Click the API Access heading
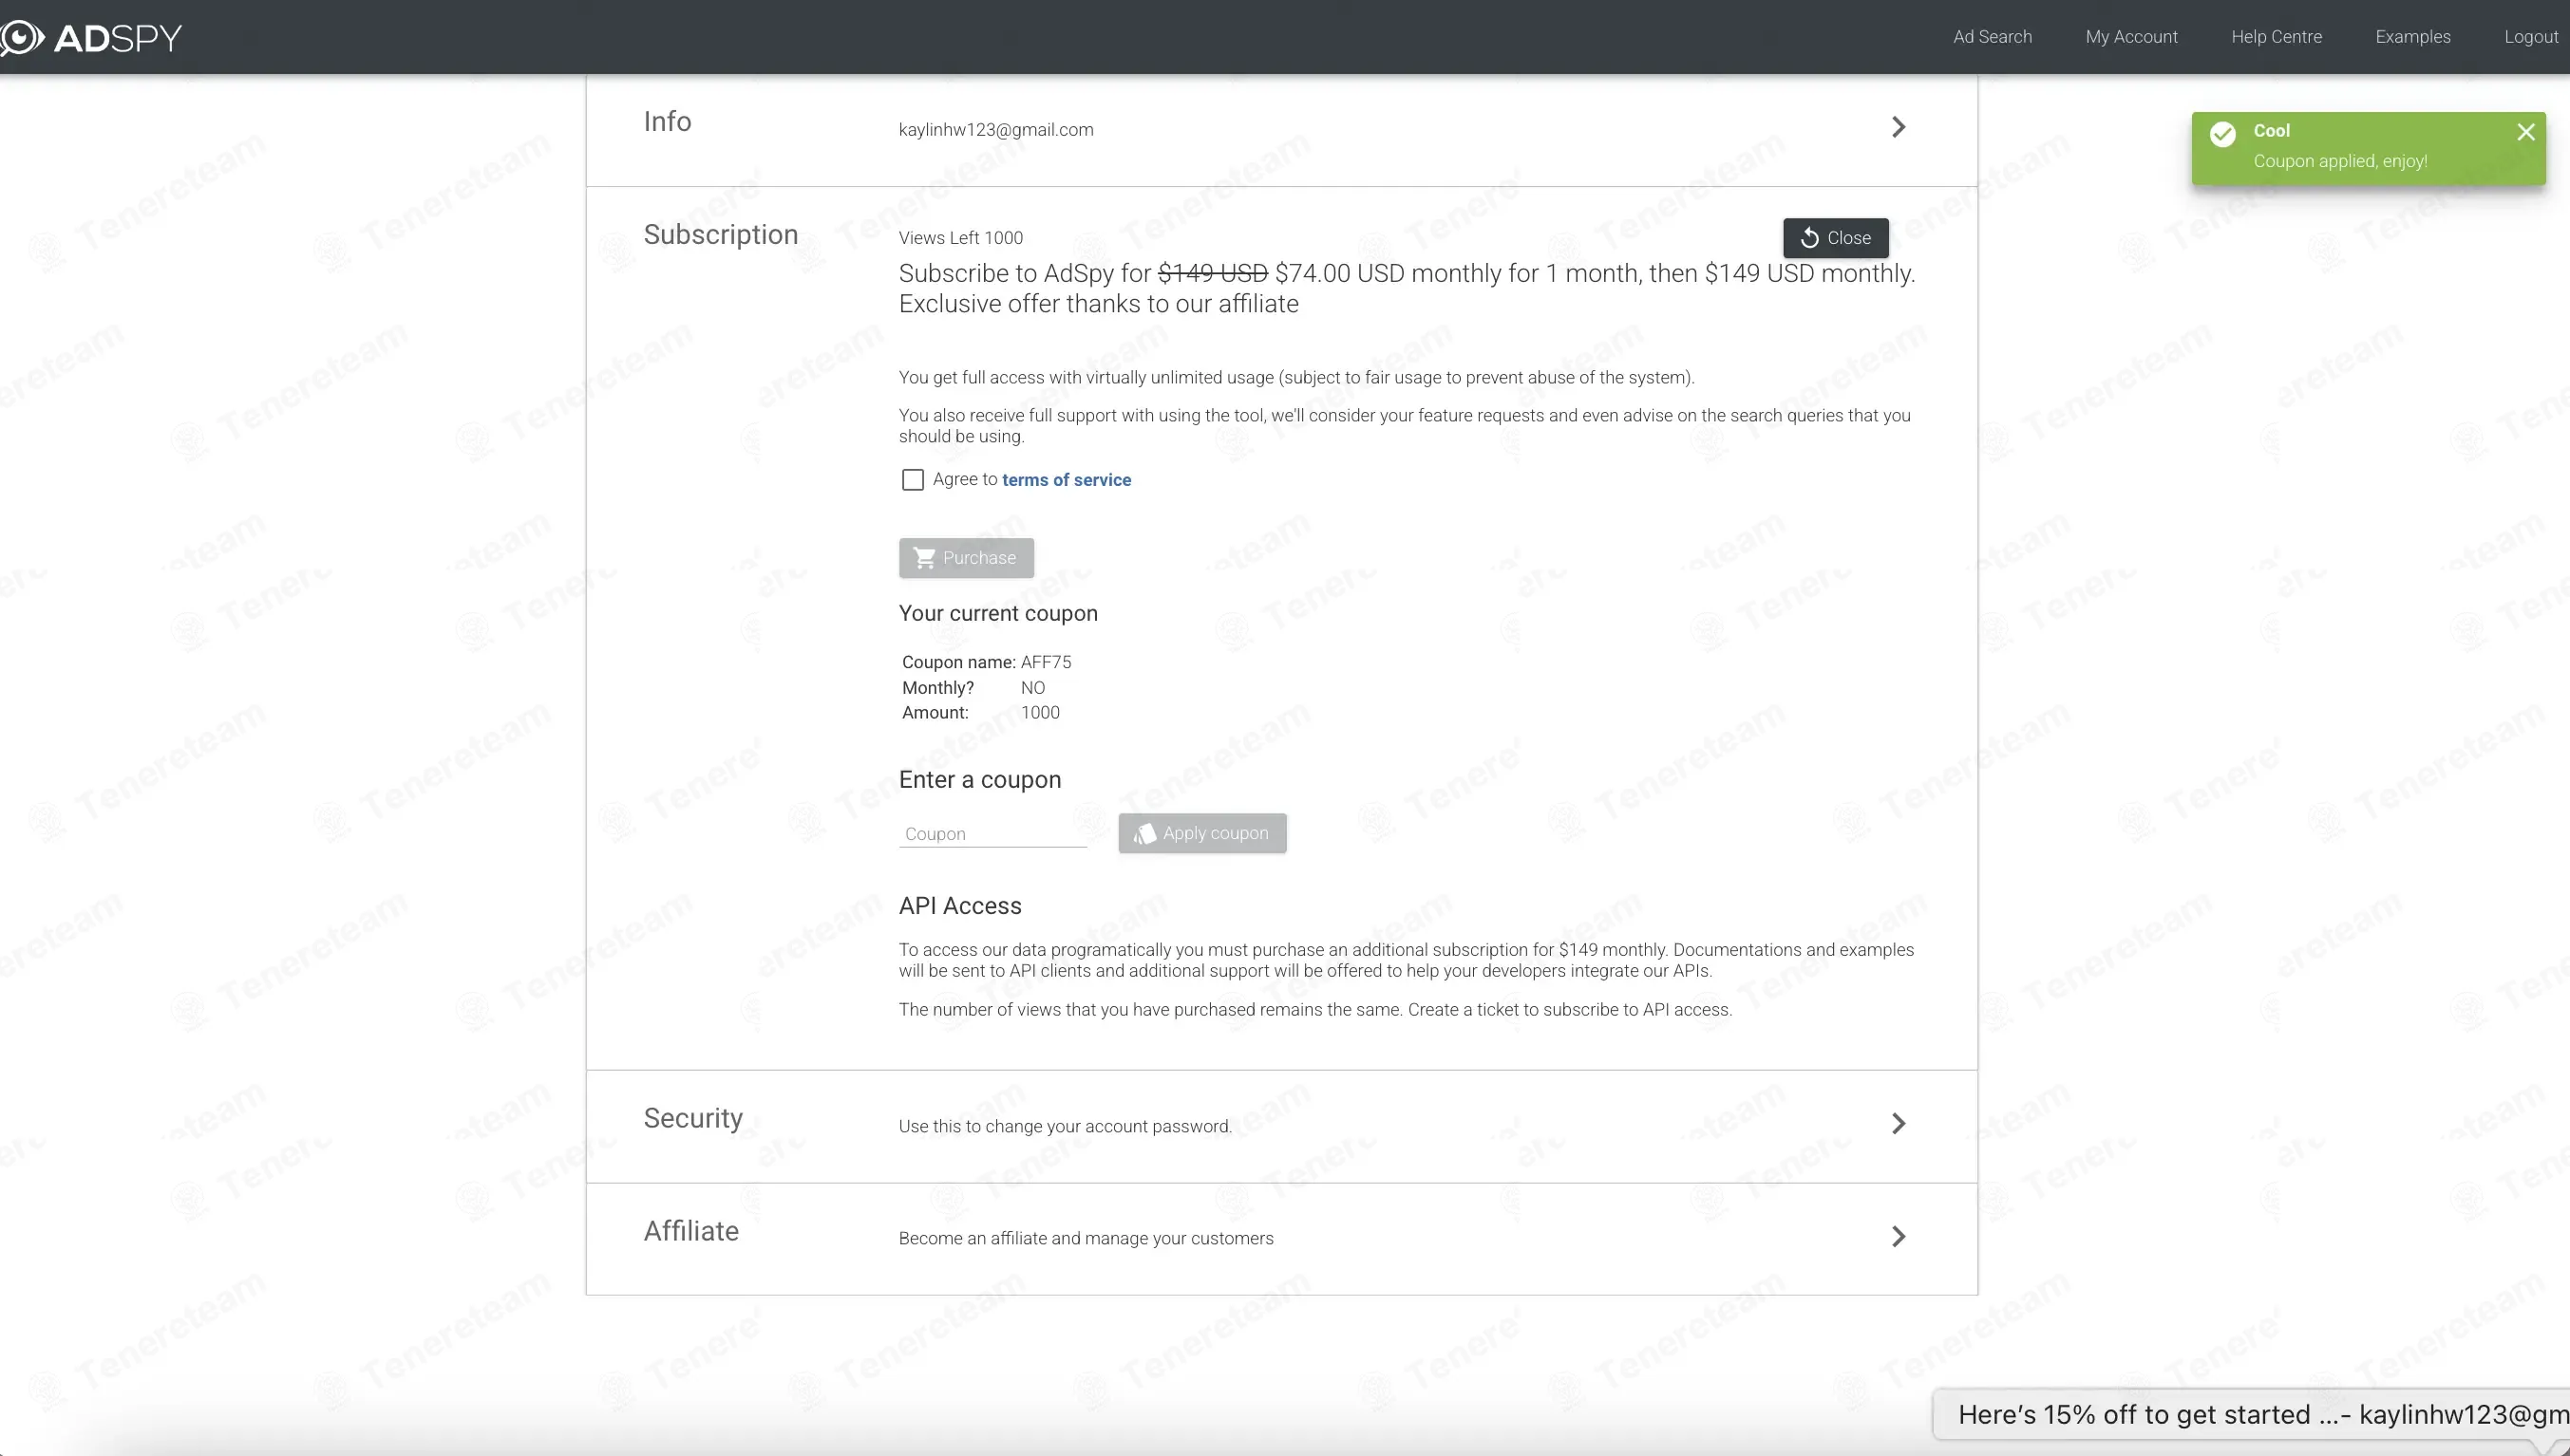The width and height of the screenshot is (2570, 1456). pos(959,906)
